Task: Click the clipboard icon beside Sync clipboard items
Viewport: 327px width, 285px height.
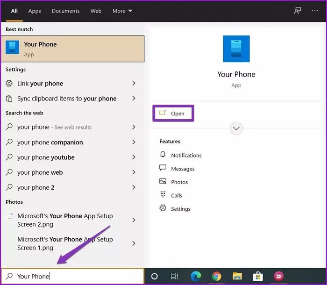Action: [9, 98]
